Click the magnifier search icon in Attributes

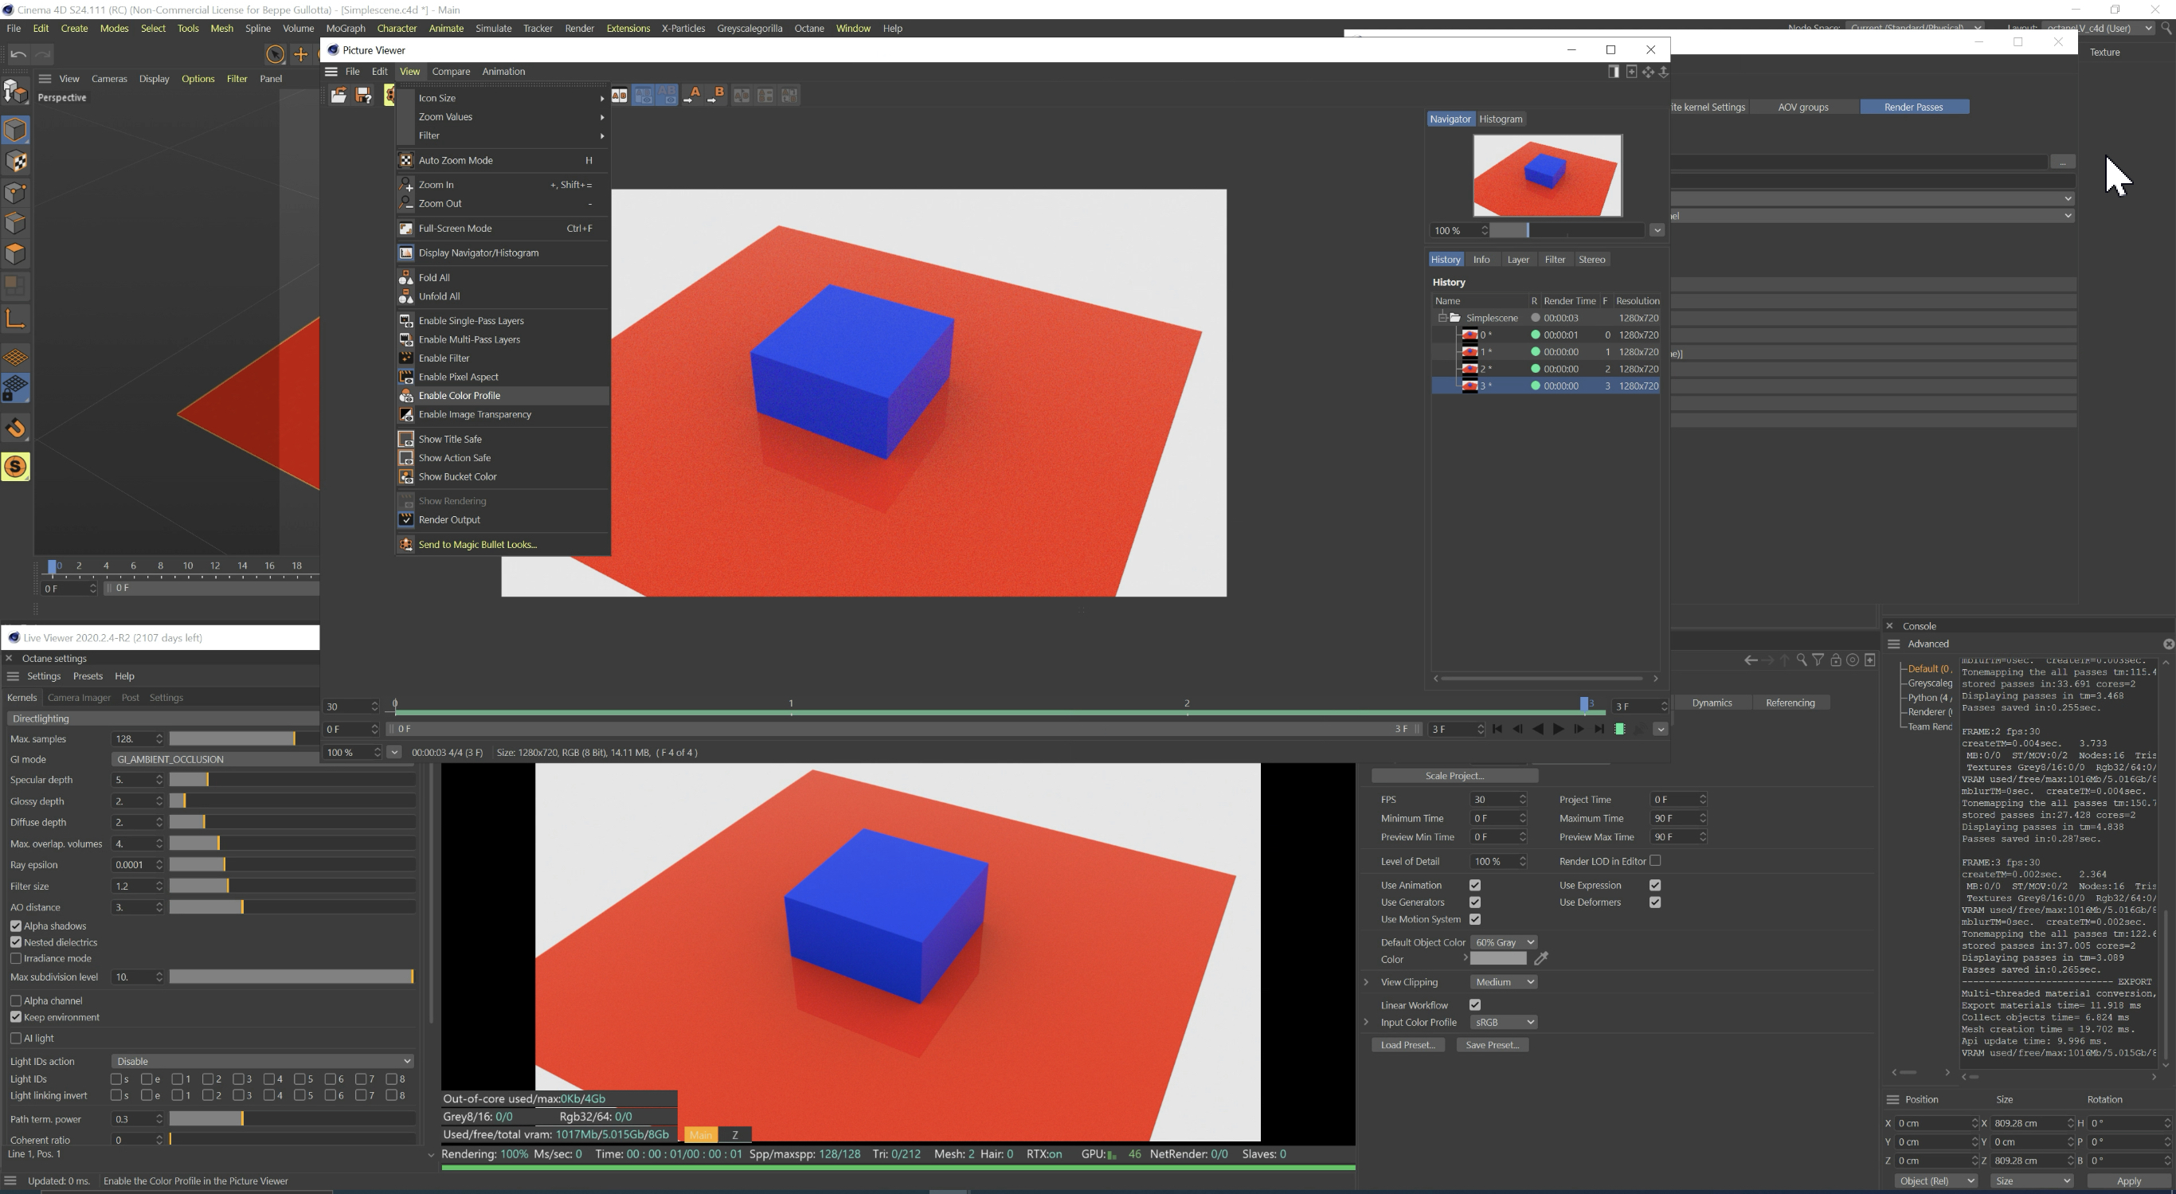click(x=1801, y=660)
